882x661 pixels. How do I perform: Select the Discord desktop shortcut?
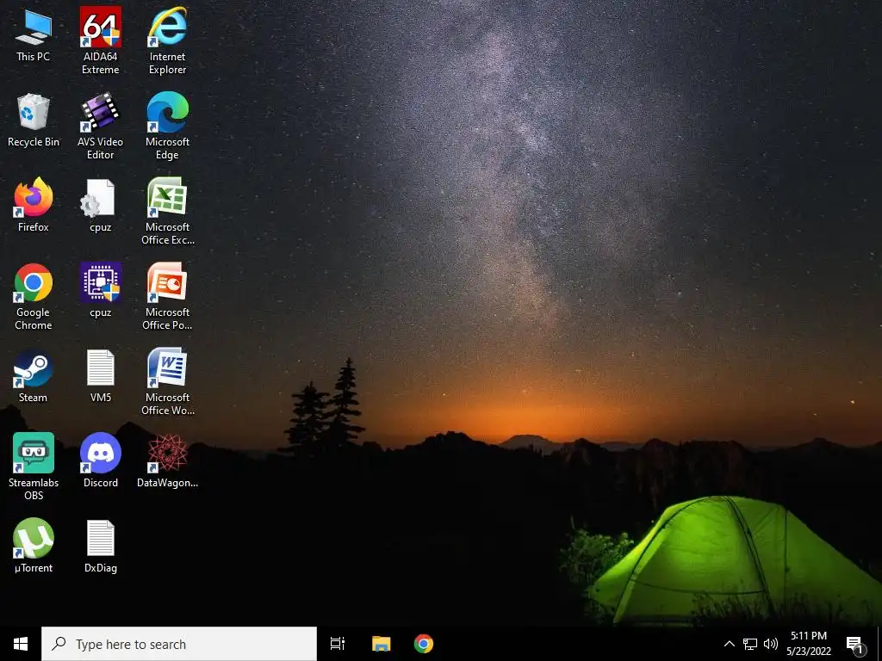(100, 460)
